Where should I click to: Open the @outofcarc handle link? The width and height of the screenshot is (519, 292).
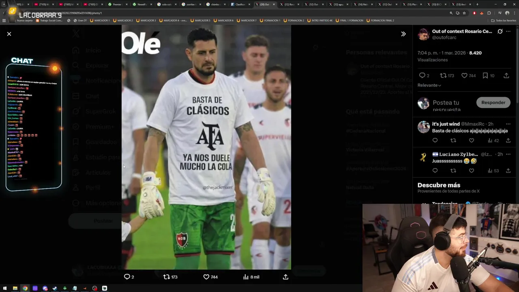tap(444, 37)
